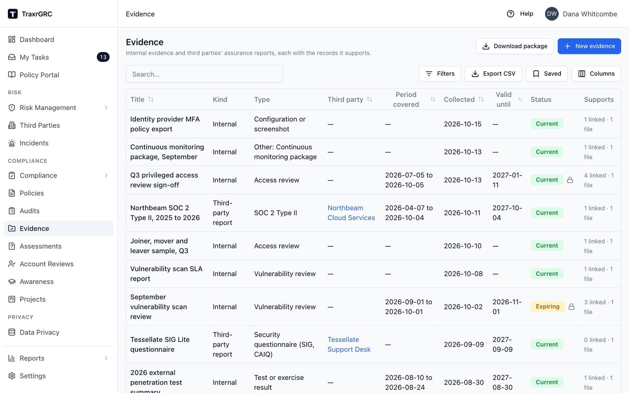Viewport: 629px width, 393px height.
Task: Open the Filters panel
Action: click(x=440, y=73)
